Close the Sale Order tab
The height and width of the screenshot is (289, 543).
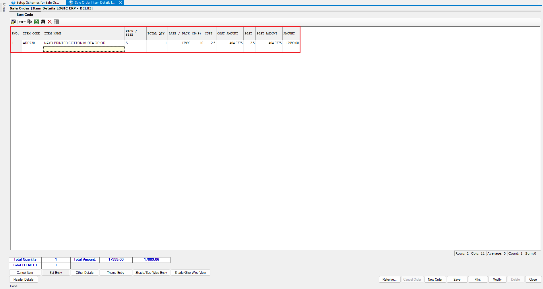click(121, 3)
